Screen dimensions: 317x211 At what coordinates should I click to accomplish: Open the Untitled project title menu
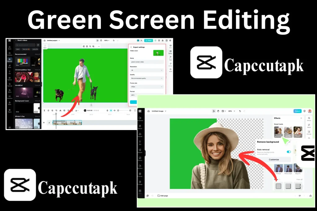tap(53, 40)
